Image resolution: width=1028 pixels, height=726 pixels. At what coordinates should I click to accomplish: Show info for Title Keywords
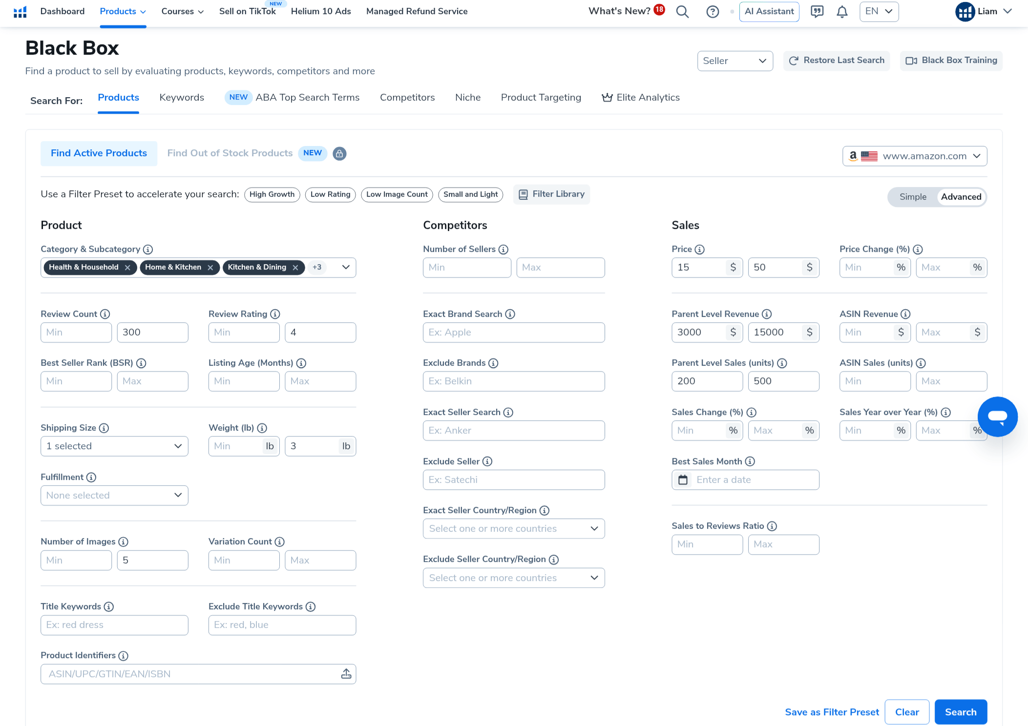point(109,607)
